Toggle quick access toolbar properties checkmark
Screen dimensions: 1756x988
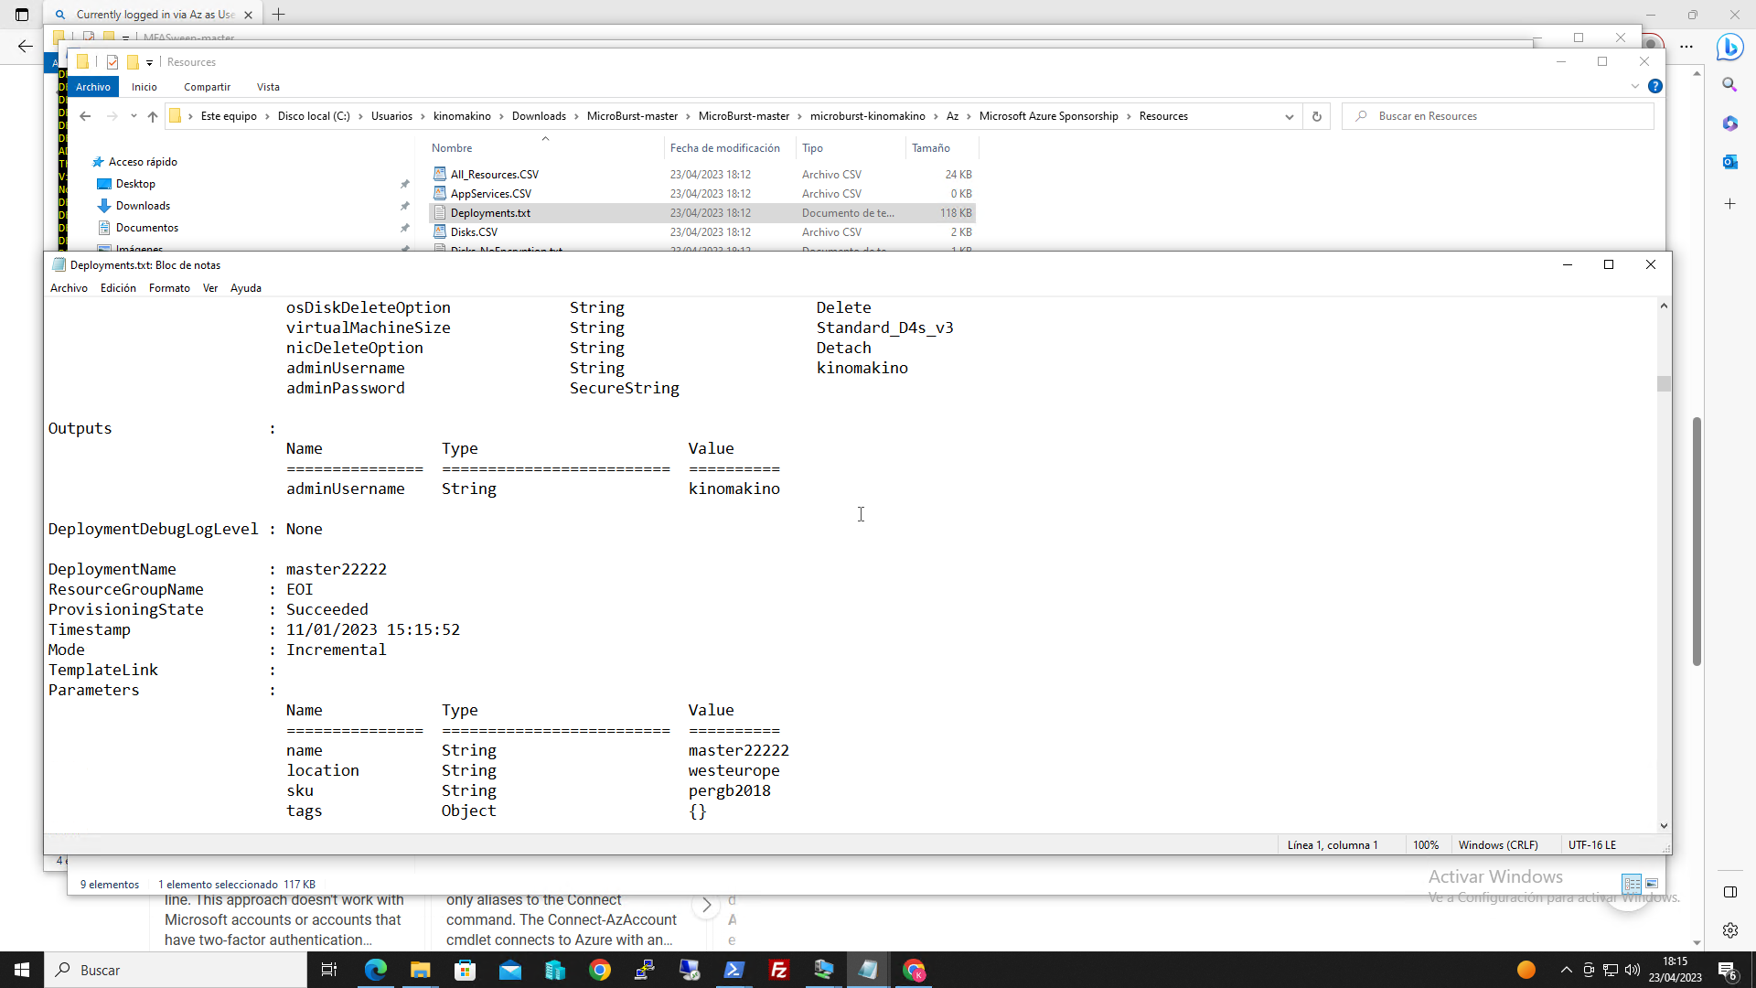click(x=112, y=62)
